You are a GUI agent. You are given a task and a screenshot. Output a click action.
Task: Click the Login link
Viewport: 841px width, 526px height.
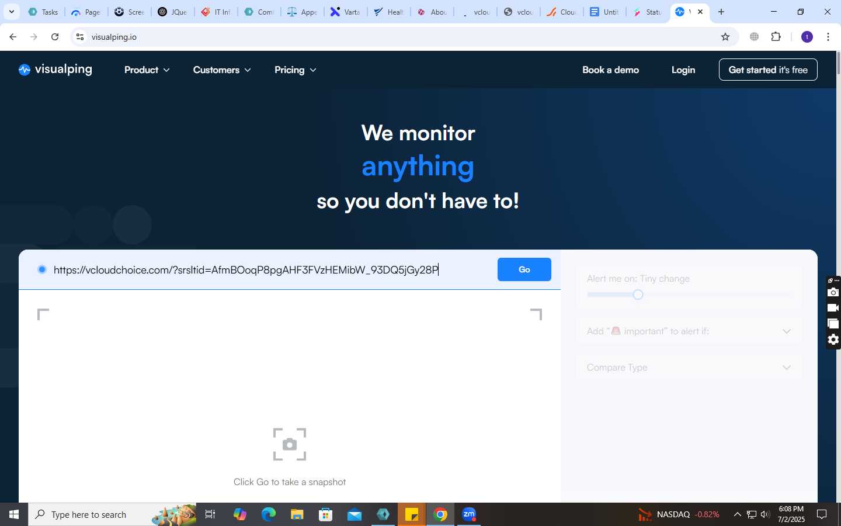(683, 70)
